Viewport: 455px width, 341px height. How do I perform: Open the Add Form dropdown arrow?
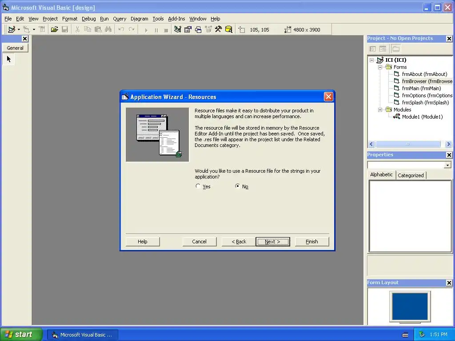click(x=34, y=29)
